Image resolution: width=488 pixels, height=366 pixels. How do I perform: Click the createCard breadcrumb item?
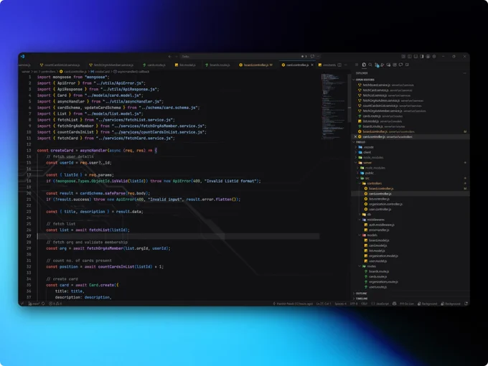100,72
